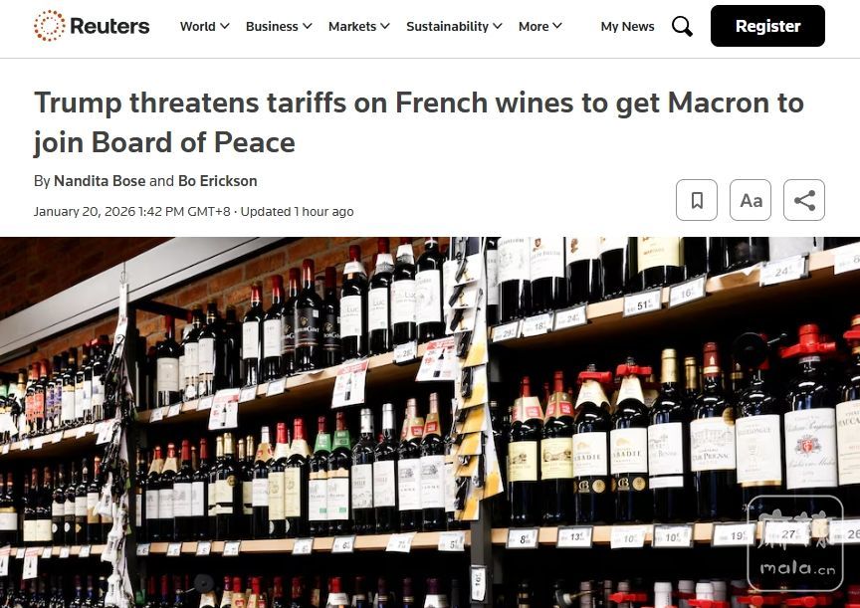The image size is (860, 608).
Task: Click the chevron next to More
Action: tap(556, 26)
